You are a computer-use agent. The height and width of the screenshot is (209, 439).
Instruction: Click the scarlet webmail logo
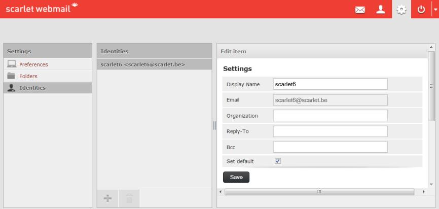(x=42, y=8)
